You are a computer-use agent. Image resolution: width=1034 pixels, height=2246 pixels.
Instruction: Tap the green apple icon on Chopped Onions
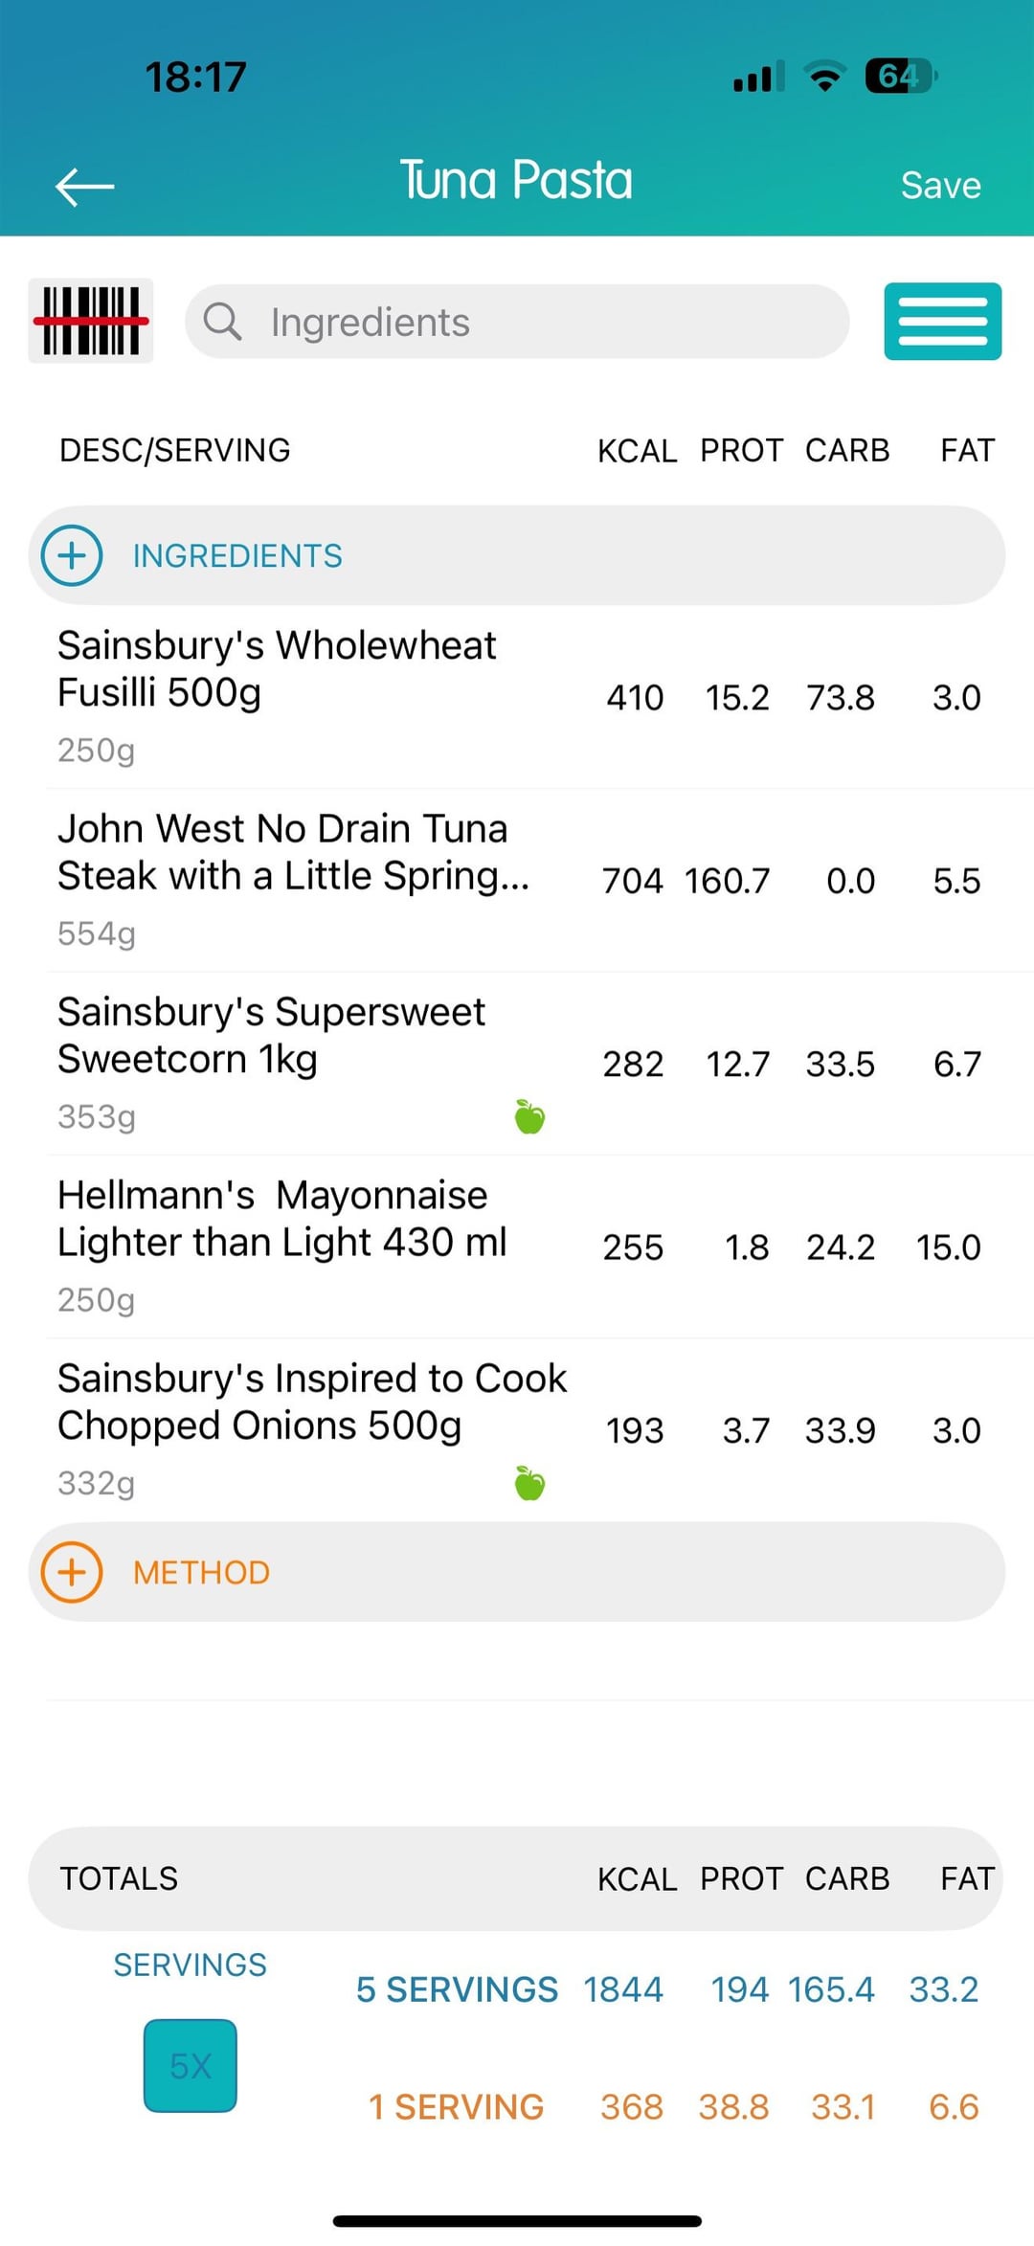coord(529,1483)
